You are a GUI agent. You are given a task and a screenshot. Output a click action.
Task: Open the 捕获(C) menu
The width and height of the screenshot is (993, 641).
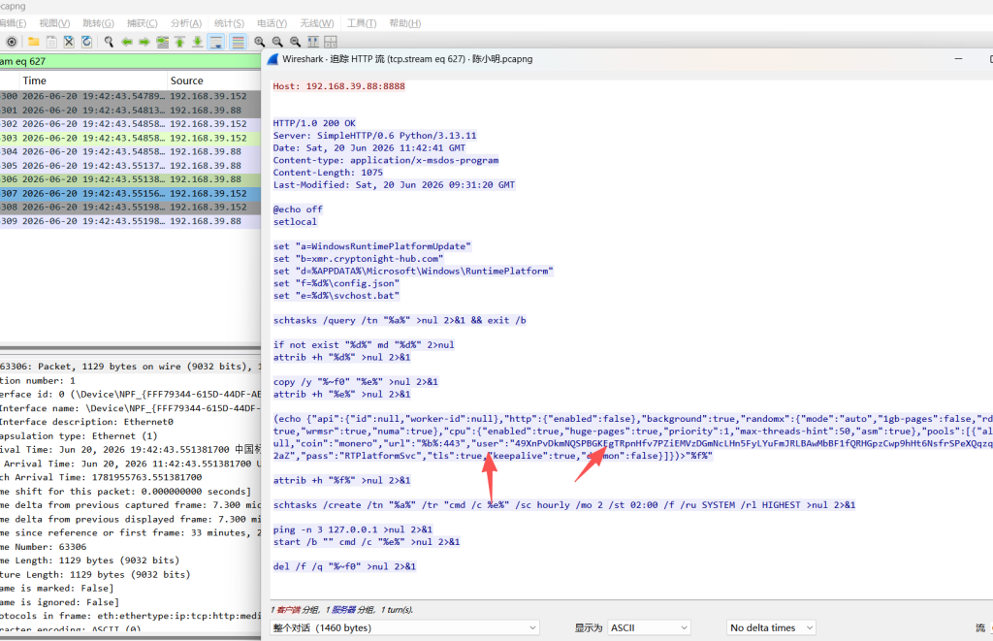(x=142, y=23)
